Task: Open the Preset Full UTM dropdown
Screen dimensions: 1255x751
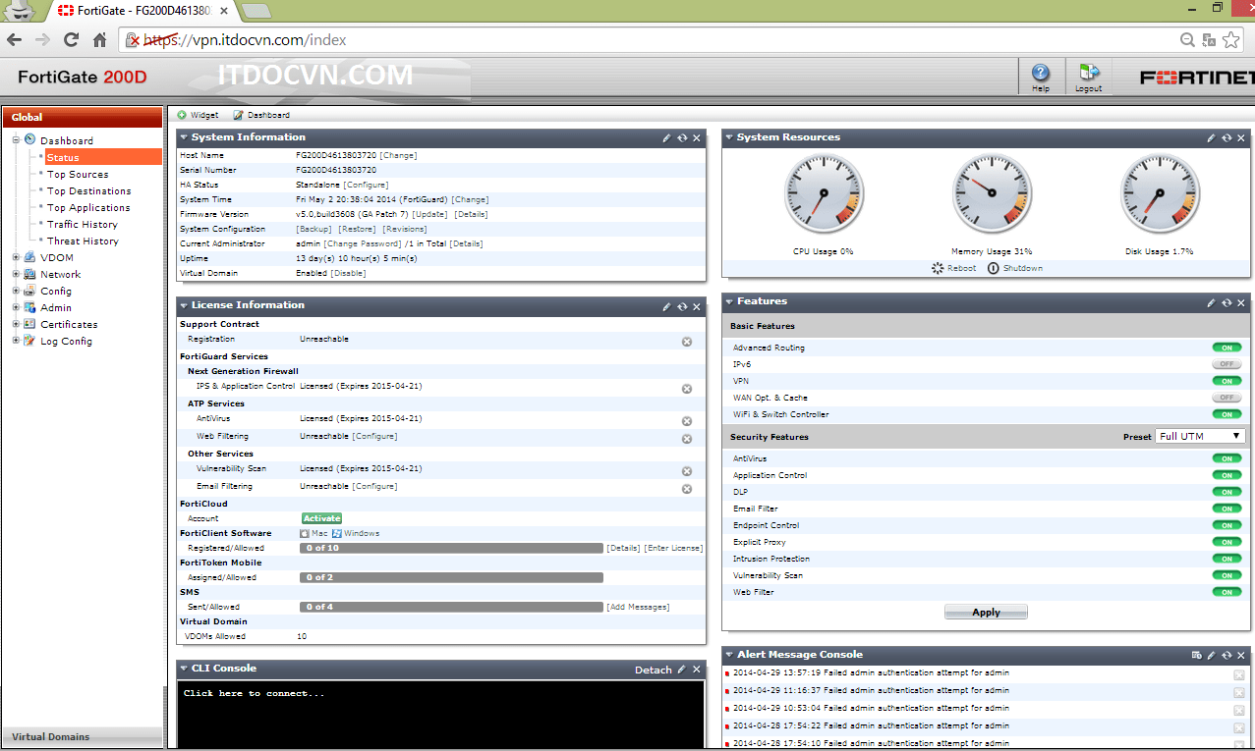Action: pos(1199,436)
